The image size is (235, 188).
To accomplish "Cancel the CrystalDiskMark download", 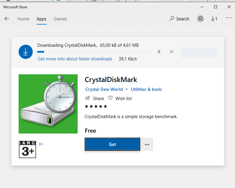I will tap(172, 52).
